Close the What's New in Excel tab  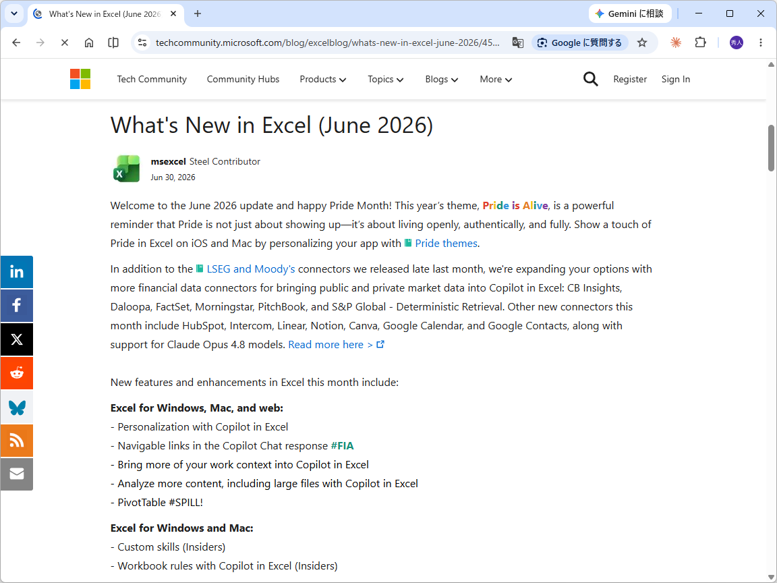(x=173, y=14)
